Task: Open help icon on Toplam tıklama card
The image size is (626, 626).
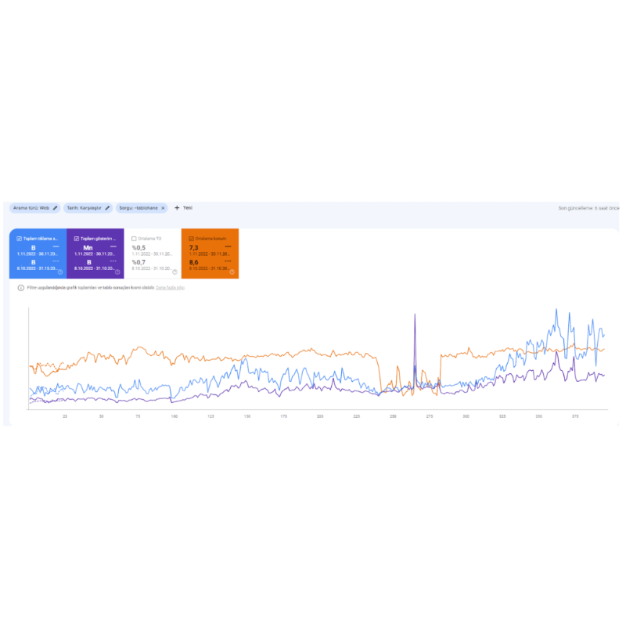Action: pos(60,272)
